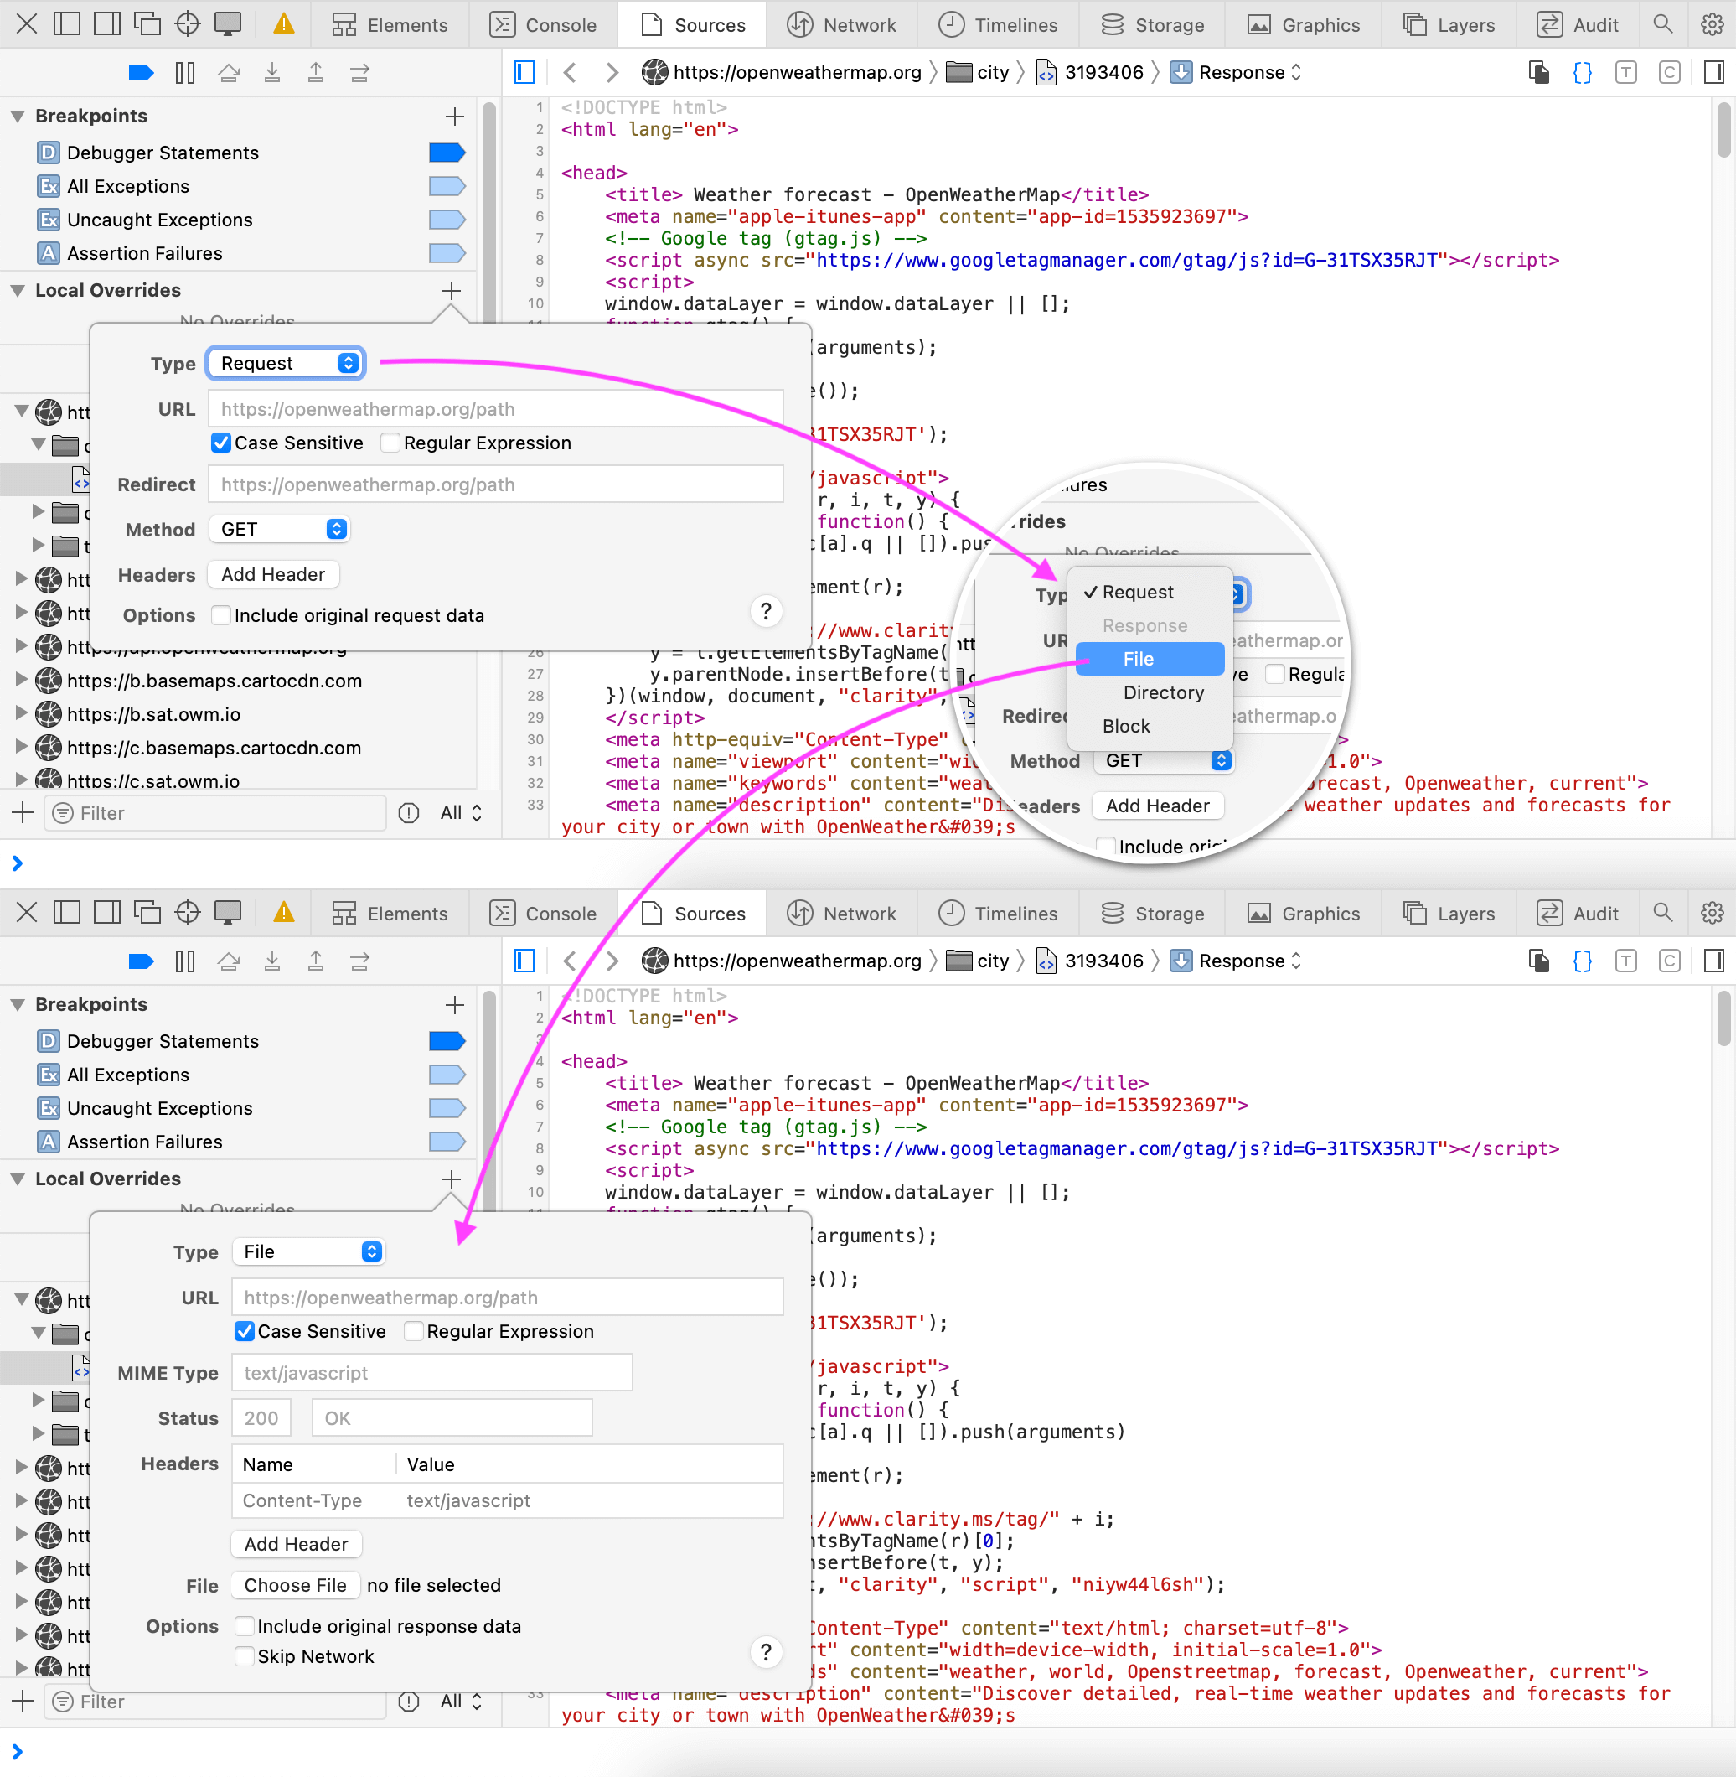Toggle navigation sidebar icon in top Sources panel
This screenshot has height=1777, width=1736.
coord(524,73)
